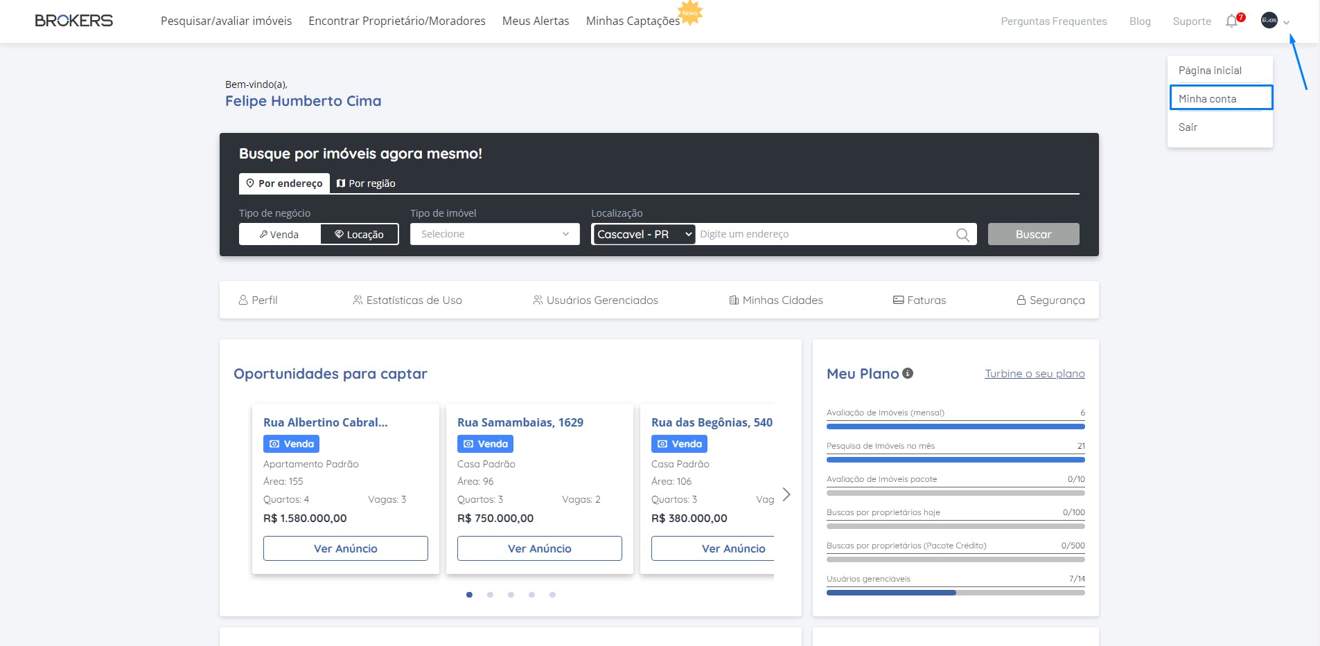Click the Novo badge on Minhas Captações

click(690, 13)
